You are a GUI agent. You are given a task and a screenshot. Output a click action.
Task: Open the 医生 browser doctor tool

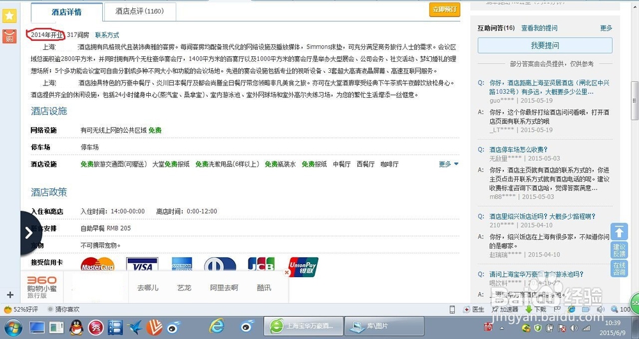tap(474, 309)
